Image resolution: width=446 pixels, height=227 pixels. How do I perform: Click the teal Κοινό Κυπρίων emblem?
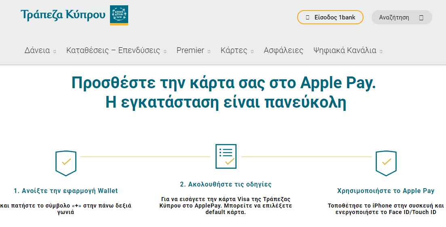pos(119,15)
